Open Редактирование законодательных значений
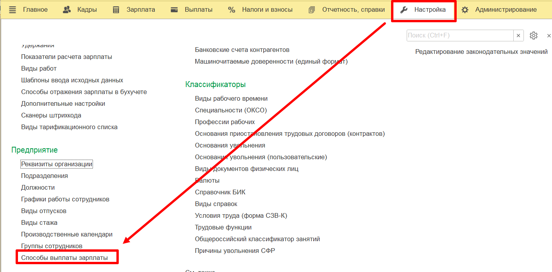552x272 pixels. click(x=481, y=52)
